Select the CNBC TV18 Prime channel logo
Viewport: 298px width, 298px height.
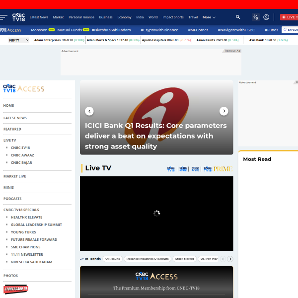218,169
